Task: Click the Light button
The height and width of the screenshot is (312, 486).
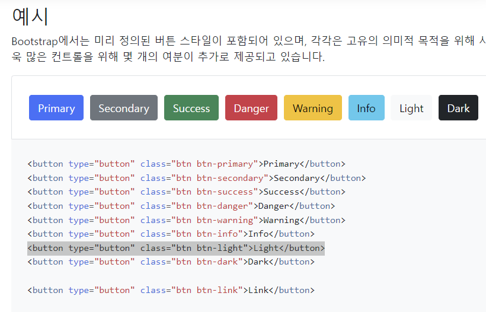Action: coord(411,107)
